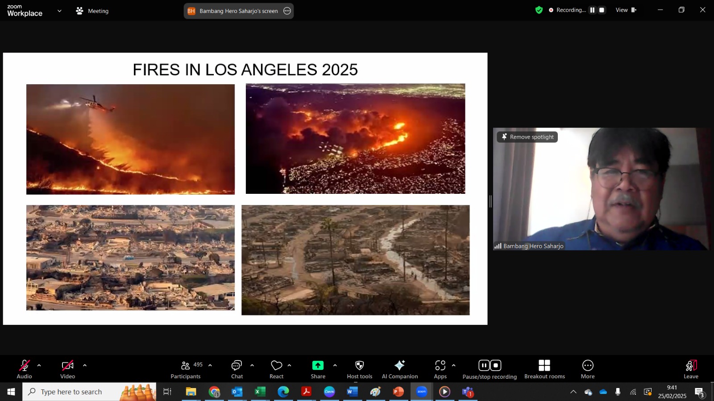Viewport: 714px width, 401px height.
Task: Click the Windows taskbar search box
Action: [89, 392]
